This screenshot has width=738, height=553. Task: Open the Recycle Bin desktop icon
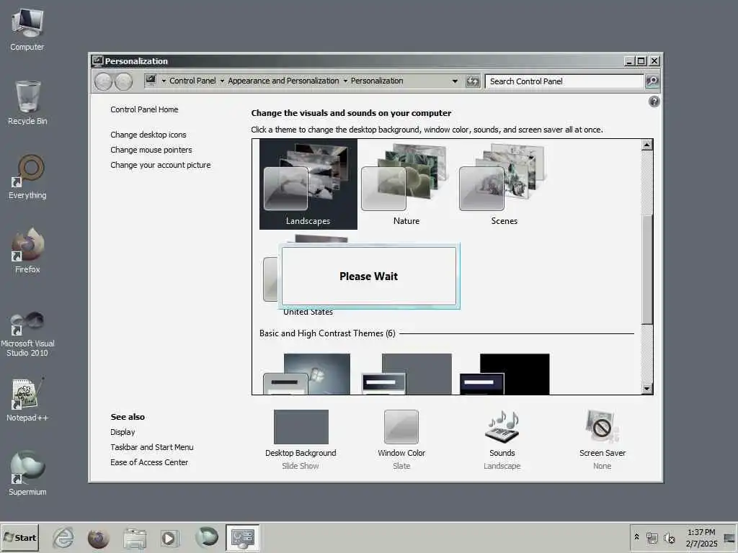(27, 102)
